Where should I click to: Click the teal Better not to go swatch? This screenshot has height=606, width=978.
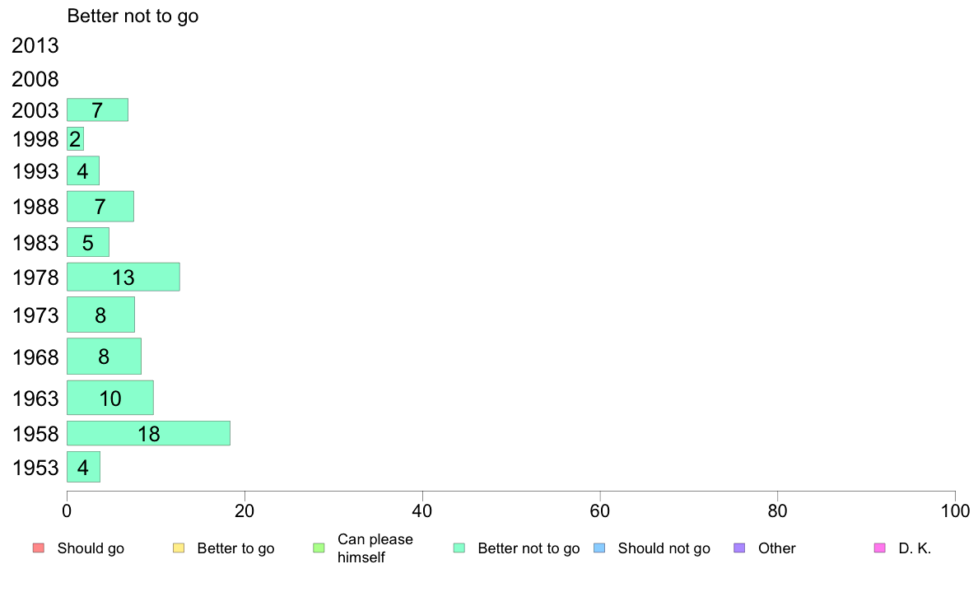pos(459,548)
